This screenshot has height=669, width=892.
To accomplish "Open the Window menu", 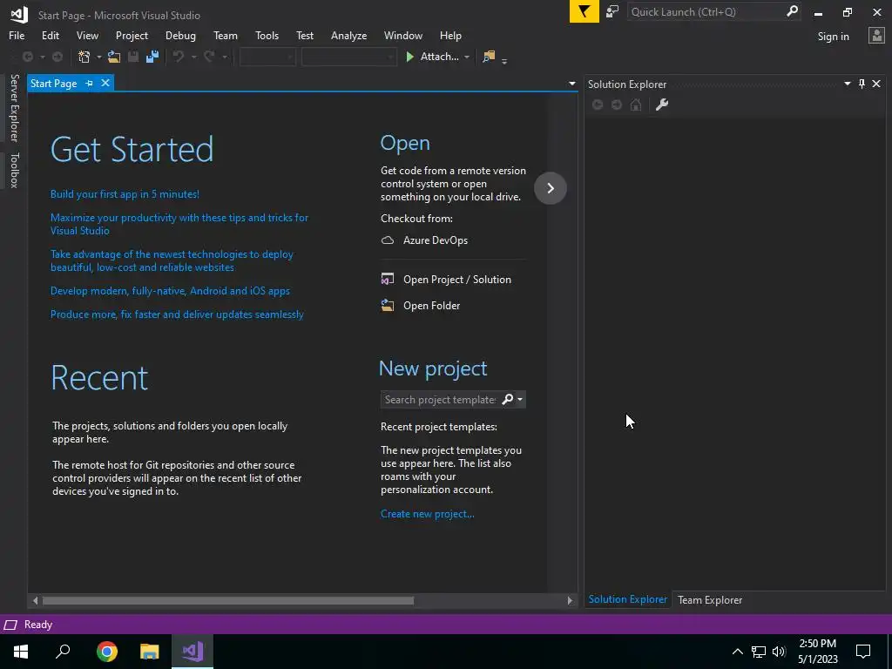I will (x=402, y=35).
